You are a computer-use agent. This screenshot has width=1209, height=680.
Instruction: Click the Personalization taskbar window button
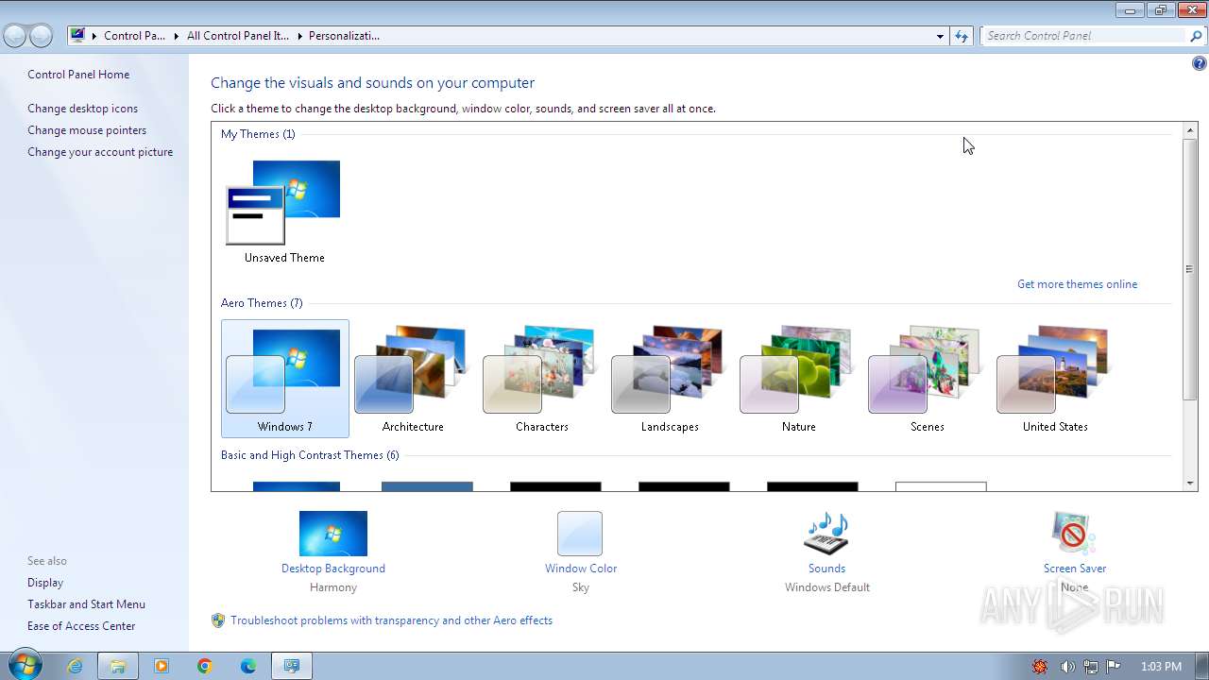point(292,666)
